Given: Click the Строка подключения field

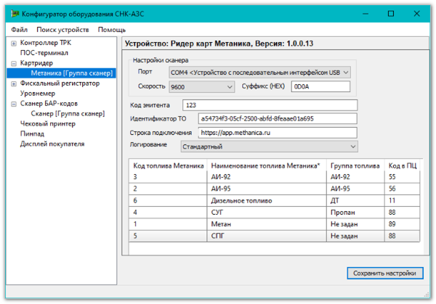Looking at the screenshot, I should [277, 133].
